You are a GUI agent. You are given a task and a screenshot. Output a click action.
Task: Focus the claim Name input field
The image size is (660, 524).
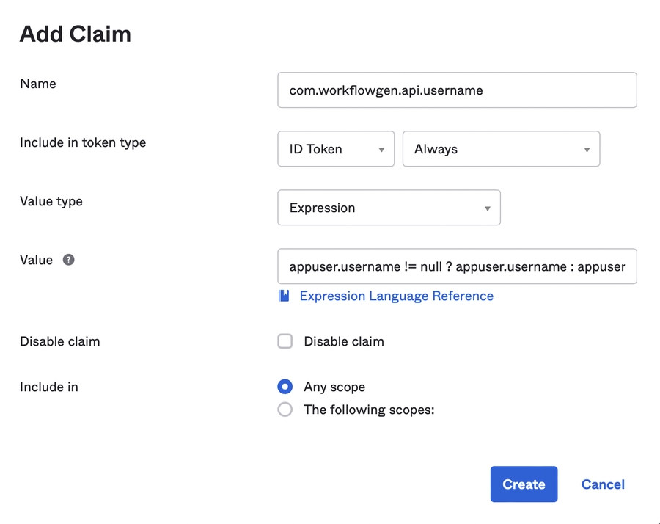click(x=456, y=90)
